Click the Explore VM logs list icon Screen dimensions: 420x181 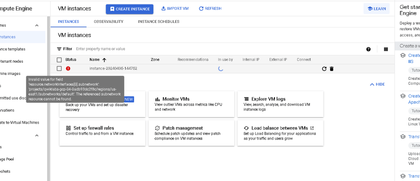coord(246,100)
